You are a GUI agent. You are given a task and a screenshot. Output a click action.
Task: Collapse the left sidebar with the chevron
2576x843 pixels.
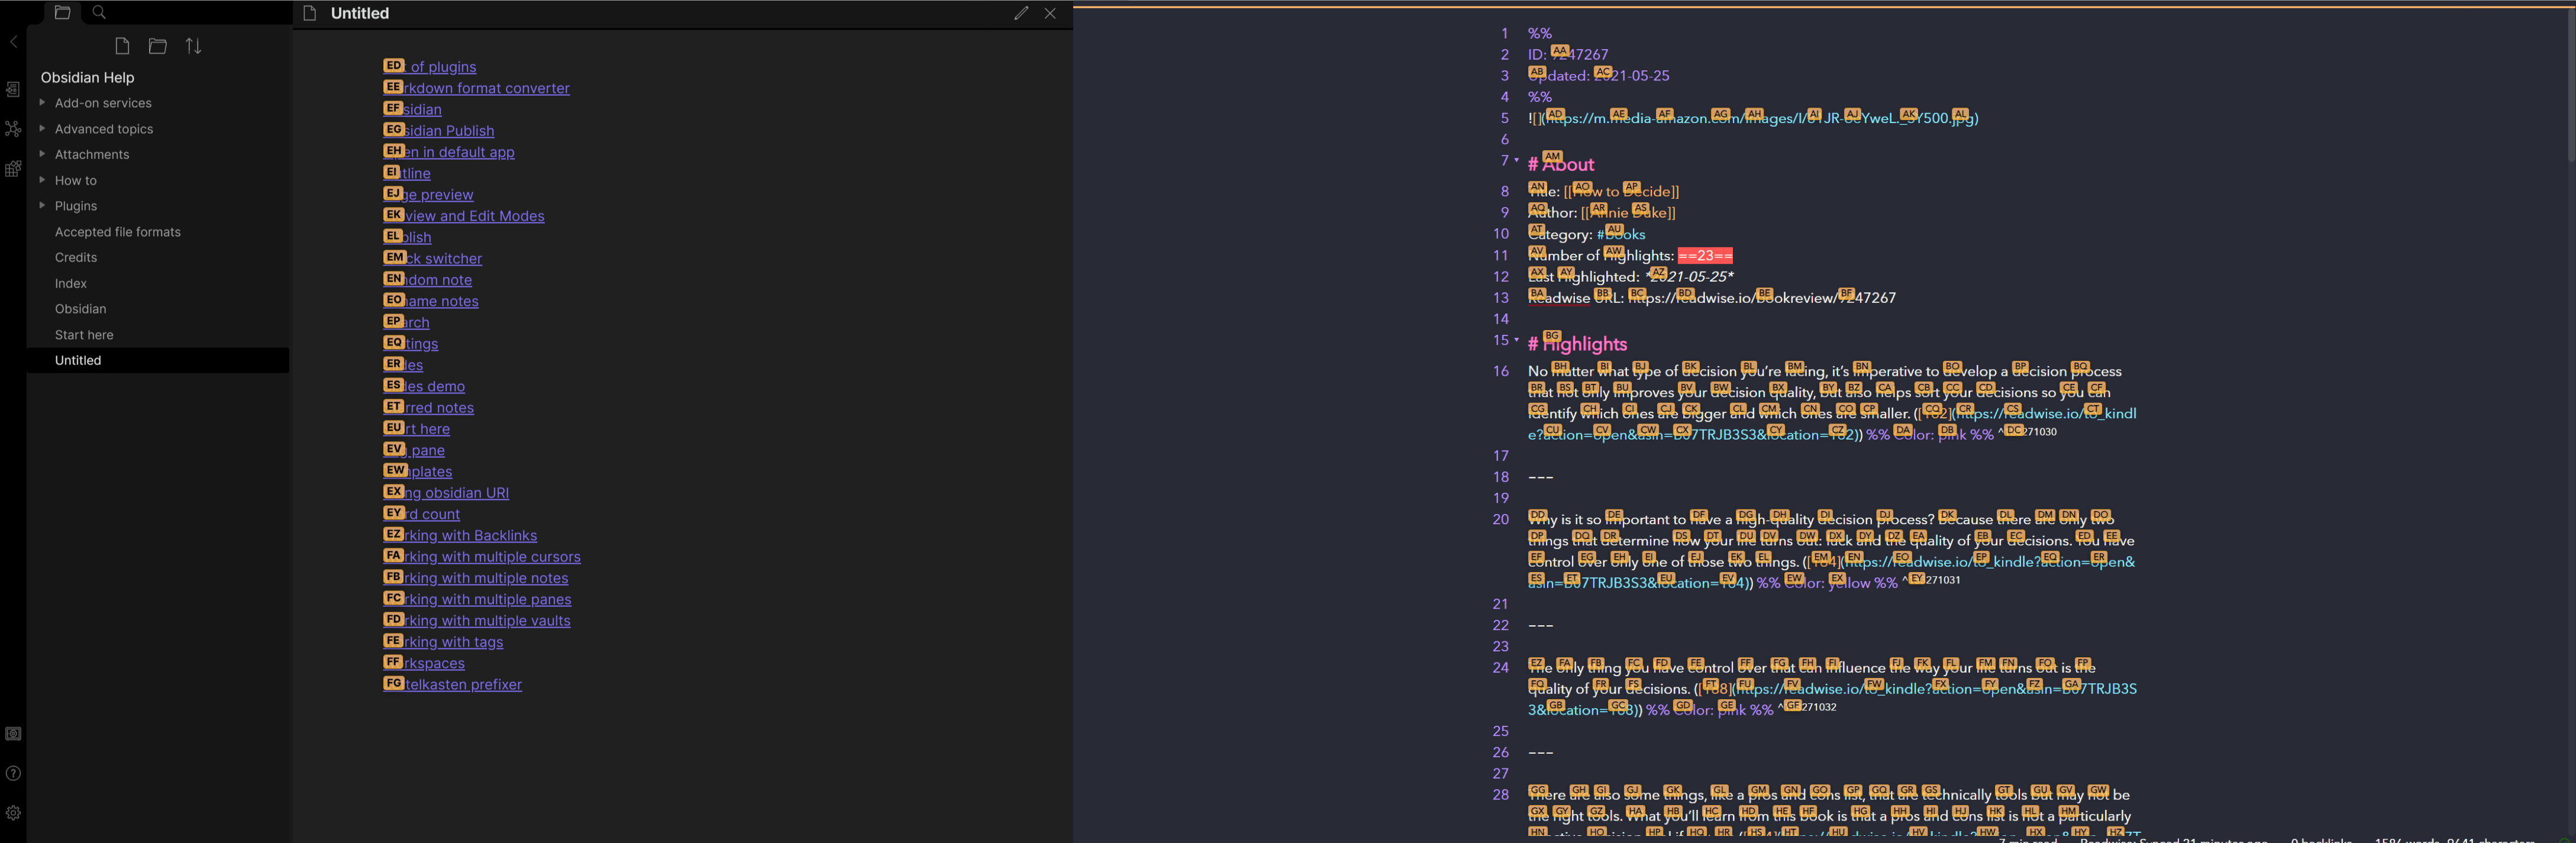pos(13,42)
